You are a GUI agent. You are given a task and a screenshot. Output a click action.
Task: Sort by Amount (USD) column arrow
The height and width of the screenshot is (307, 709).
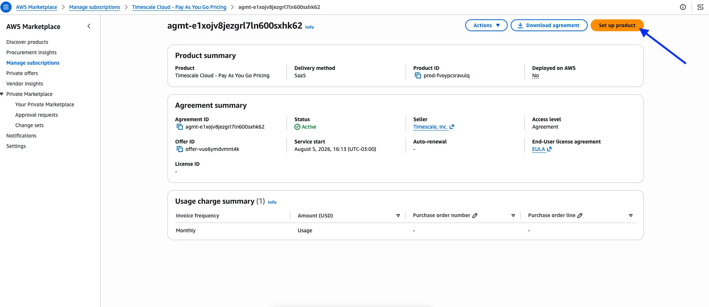point(398,216)
